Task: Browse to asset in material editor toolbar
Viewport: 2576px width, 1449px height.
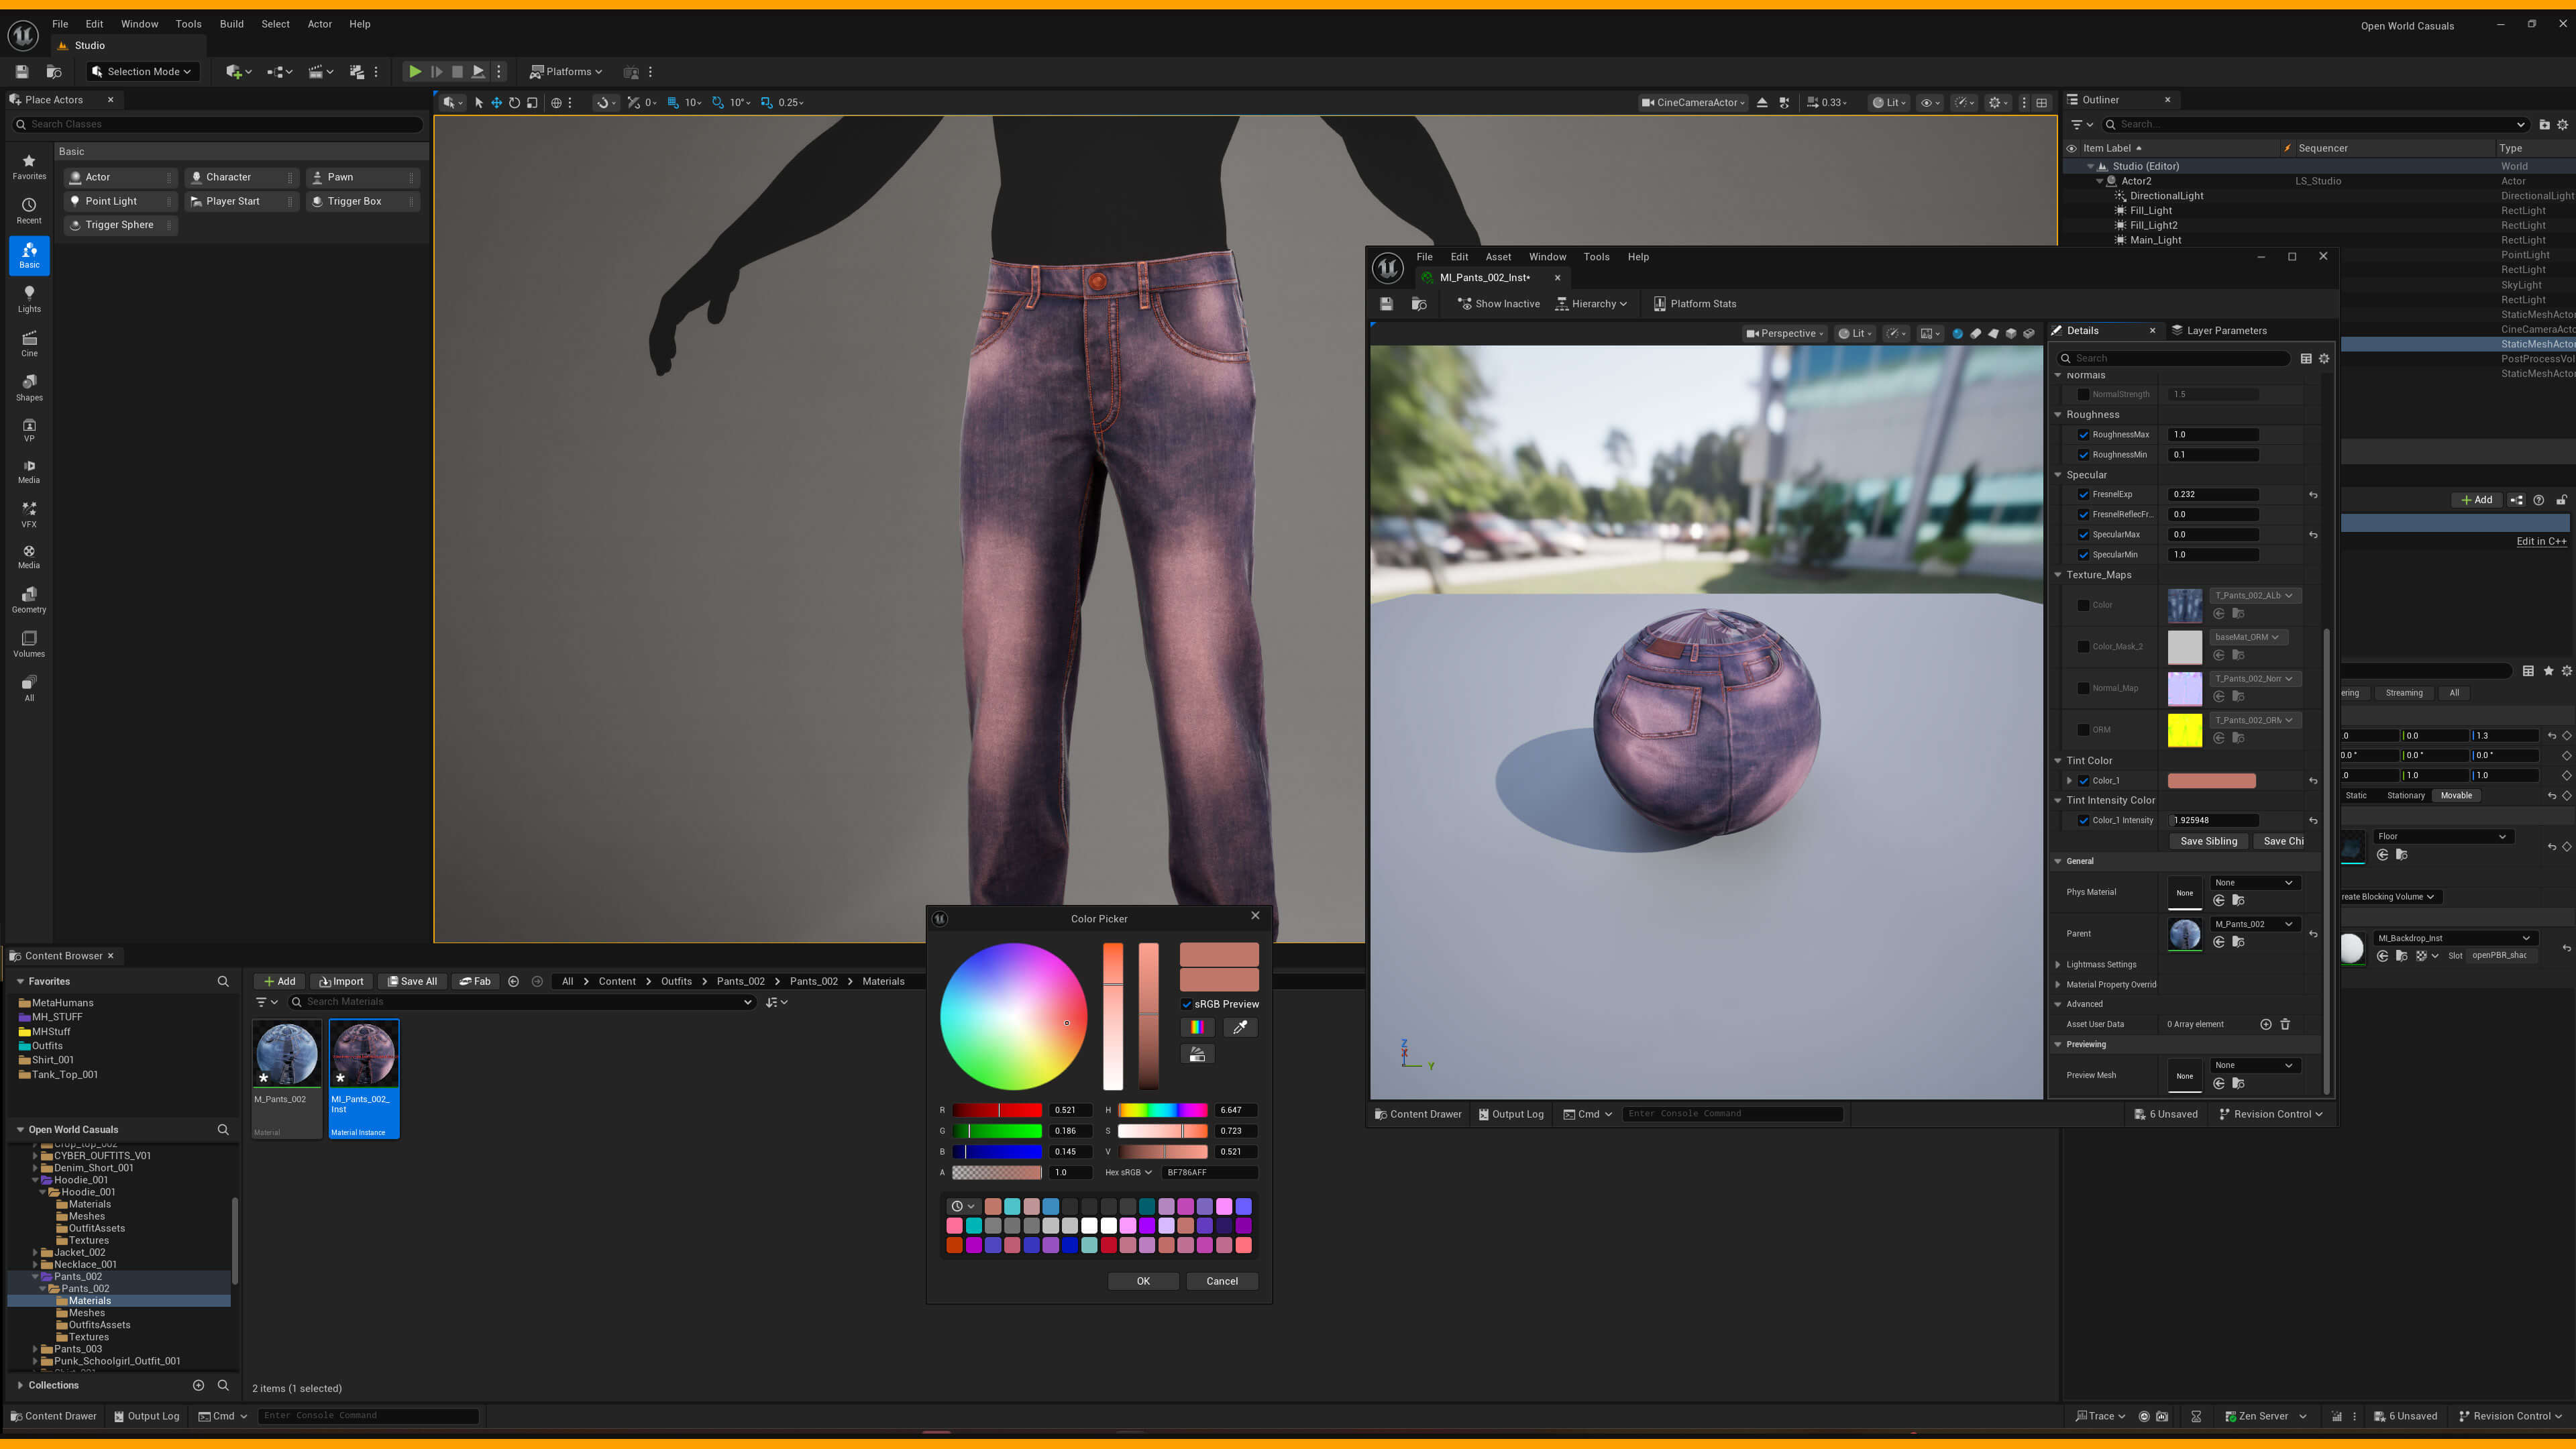Action: pos(1419,304)
